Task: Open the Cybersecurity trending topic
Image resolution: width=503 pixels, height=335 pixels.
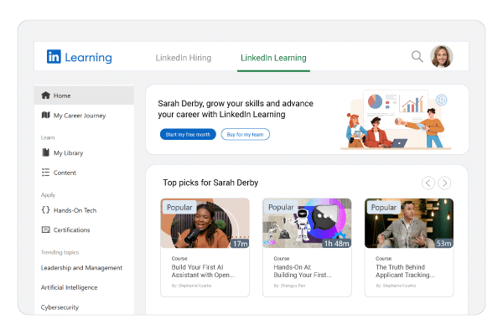Action: (x=60, y=307)
